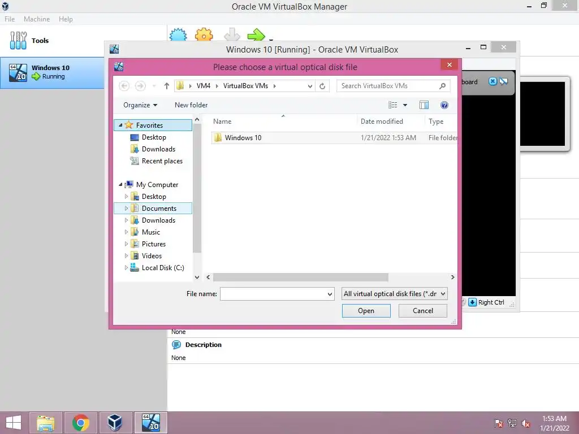Dismiss the VM notification blue X icon
Screen dimensions: 579x434
pyautogui.click(x=492, y=81)
